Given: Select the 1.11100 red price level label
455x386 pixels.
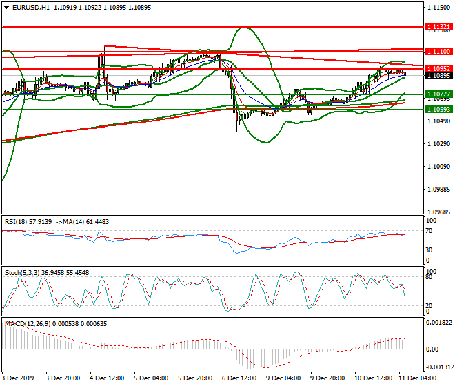Looking at the screenshot, I should click(x=438, y=52).
